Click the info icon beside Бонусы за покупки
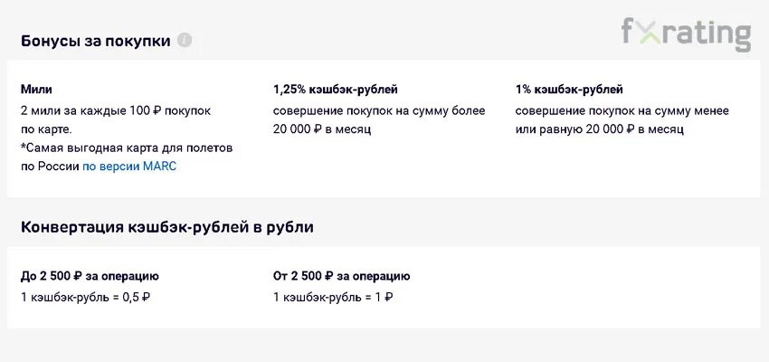This screenshot has width=769, height=362. point(185,40)
